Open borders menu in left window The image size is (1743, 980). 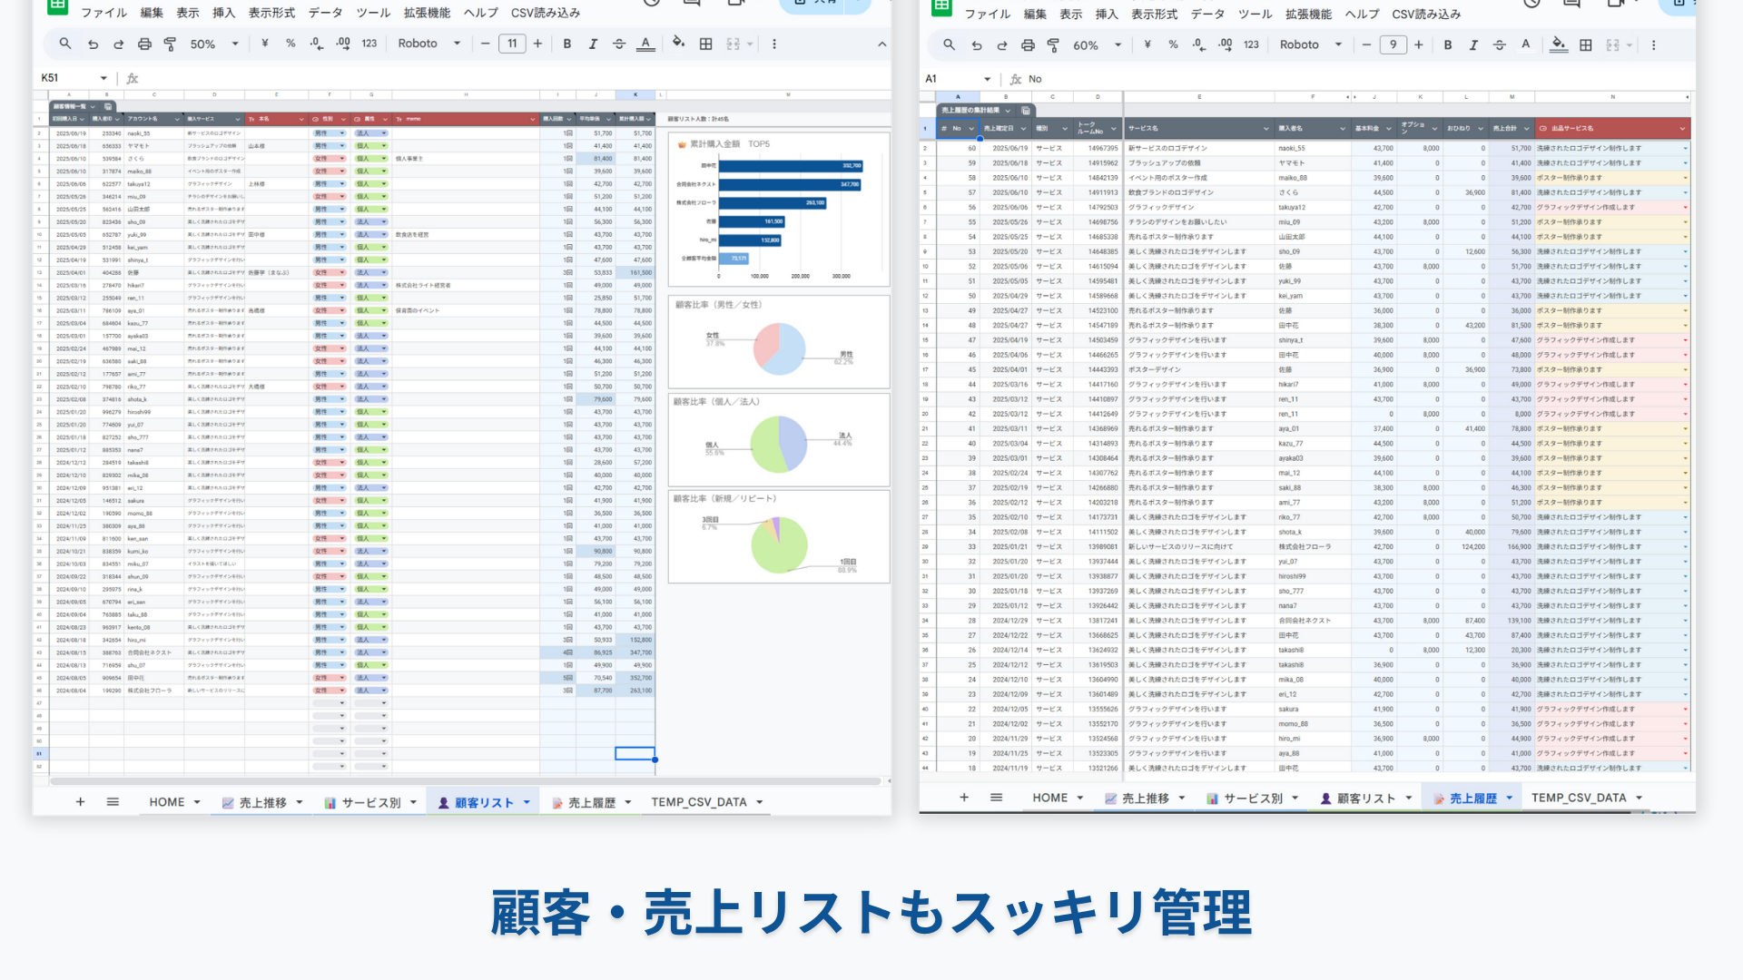coord(705,44)
